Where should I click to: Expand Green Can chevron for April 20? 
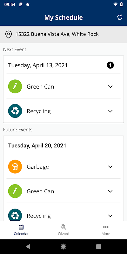point(110,191)
